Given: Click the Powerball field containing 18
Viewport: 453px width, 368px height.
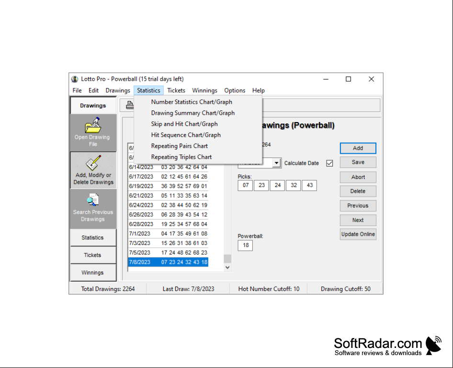Looking at the screenshot, I should (246, 245).
